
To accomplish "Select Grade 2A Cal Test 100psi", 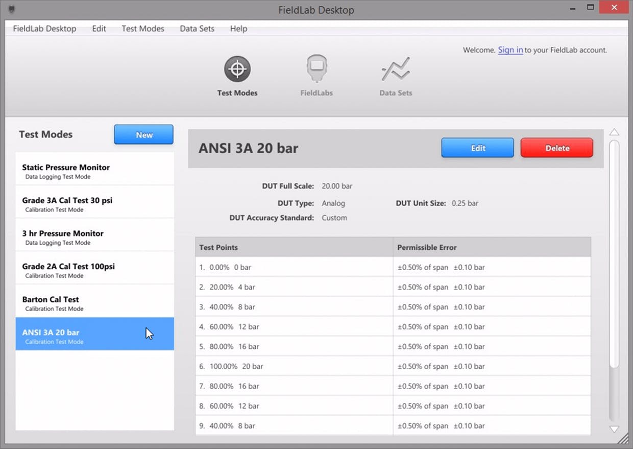I will (x=95, y=268).
